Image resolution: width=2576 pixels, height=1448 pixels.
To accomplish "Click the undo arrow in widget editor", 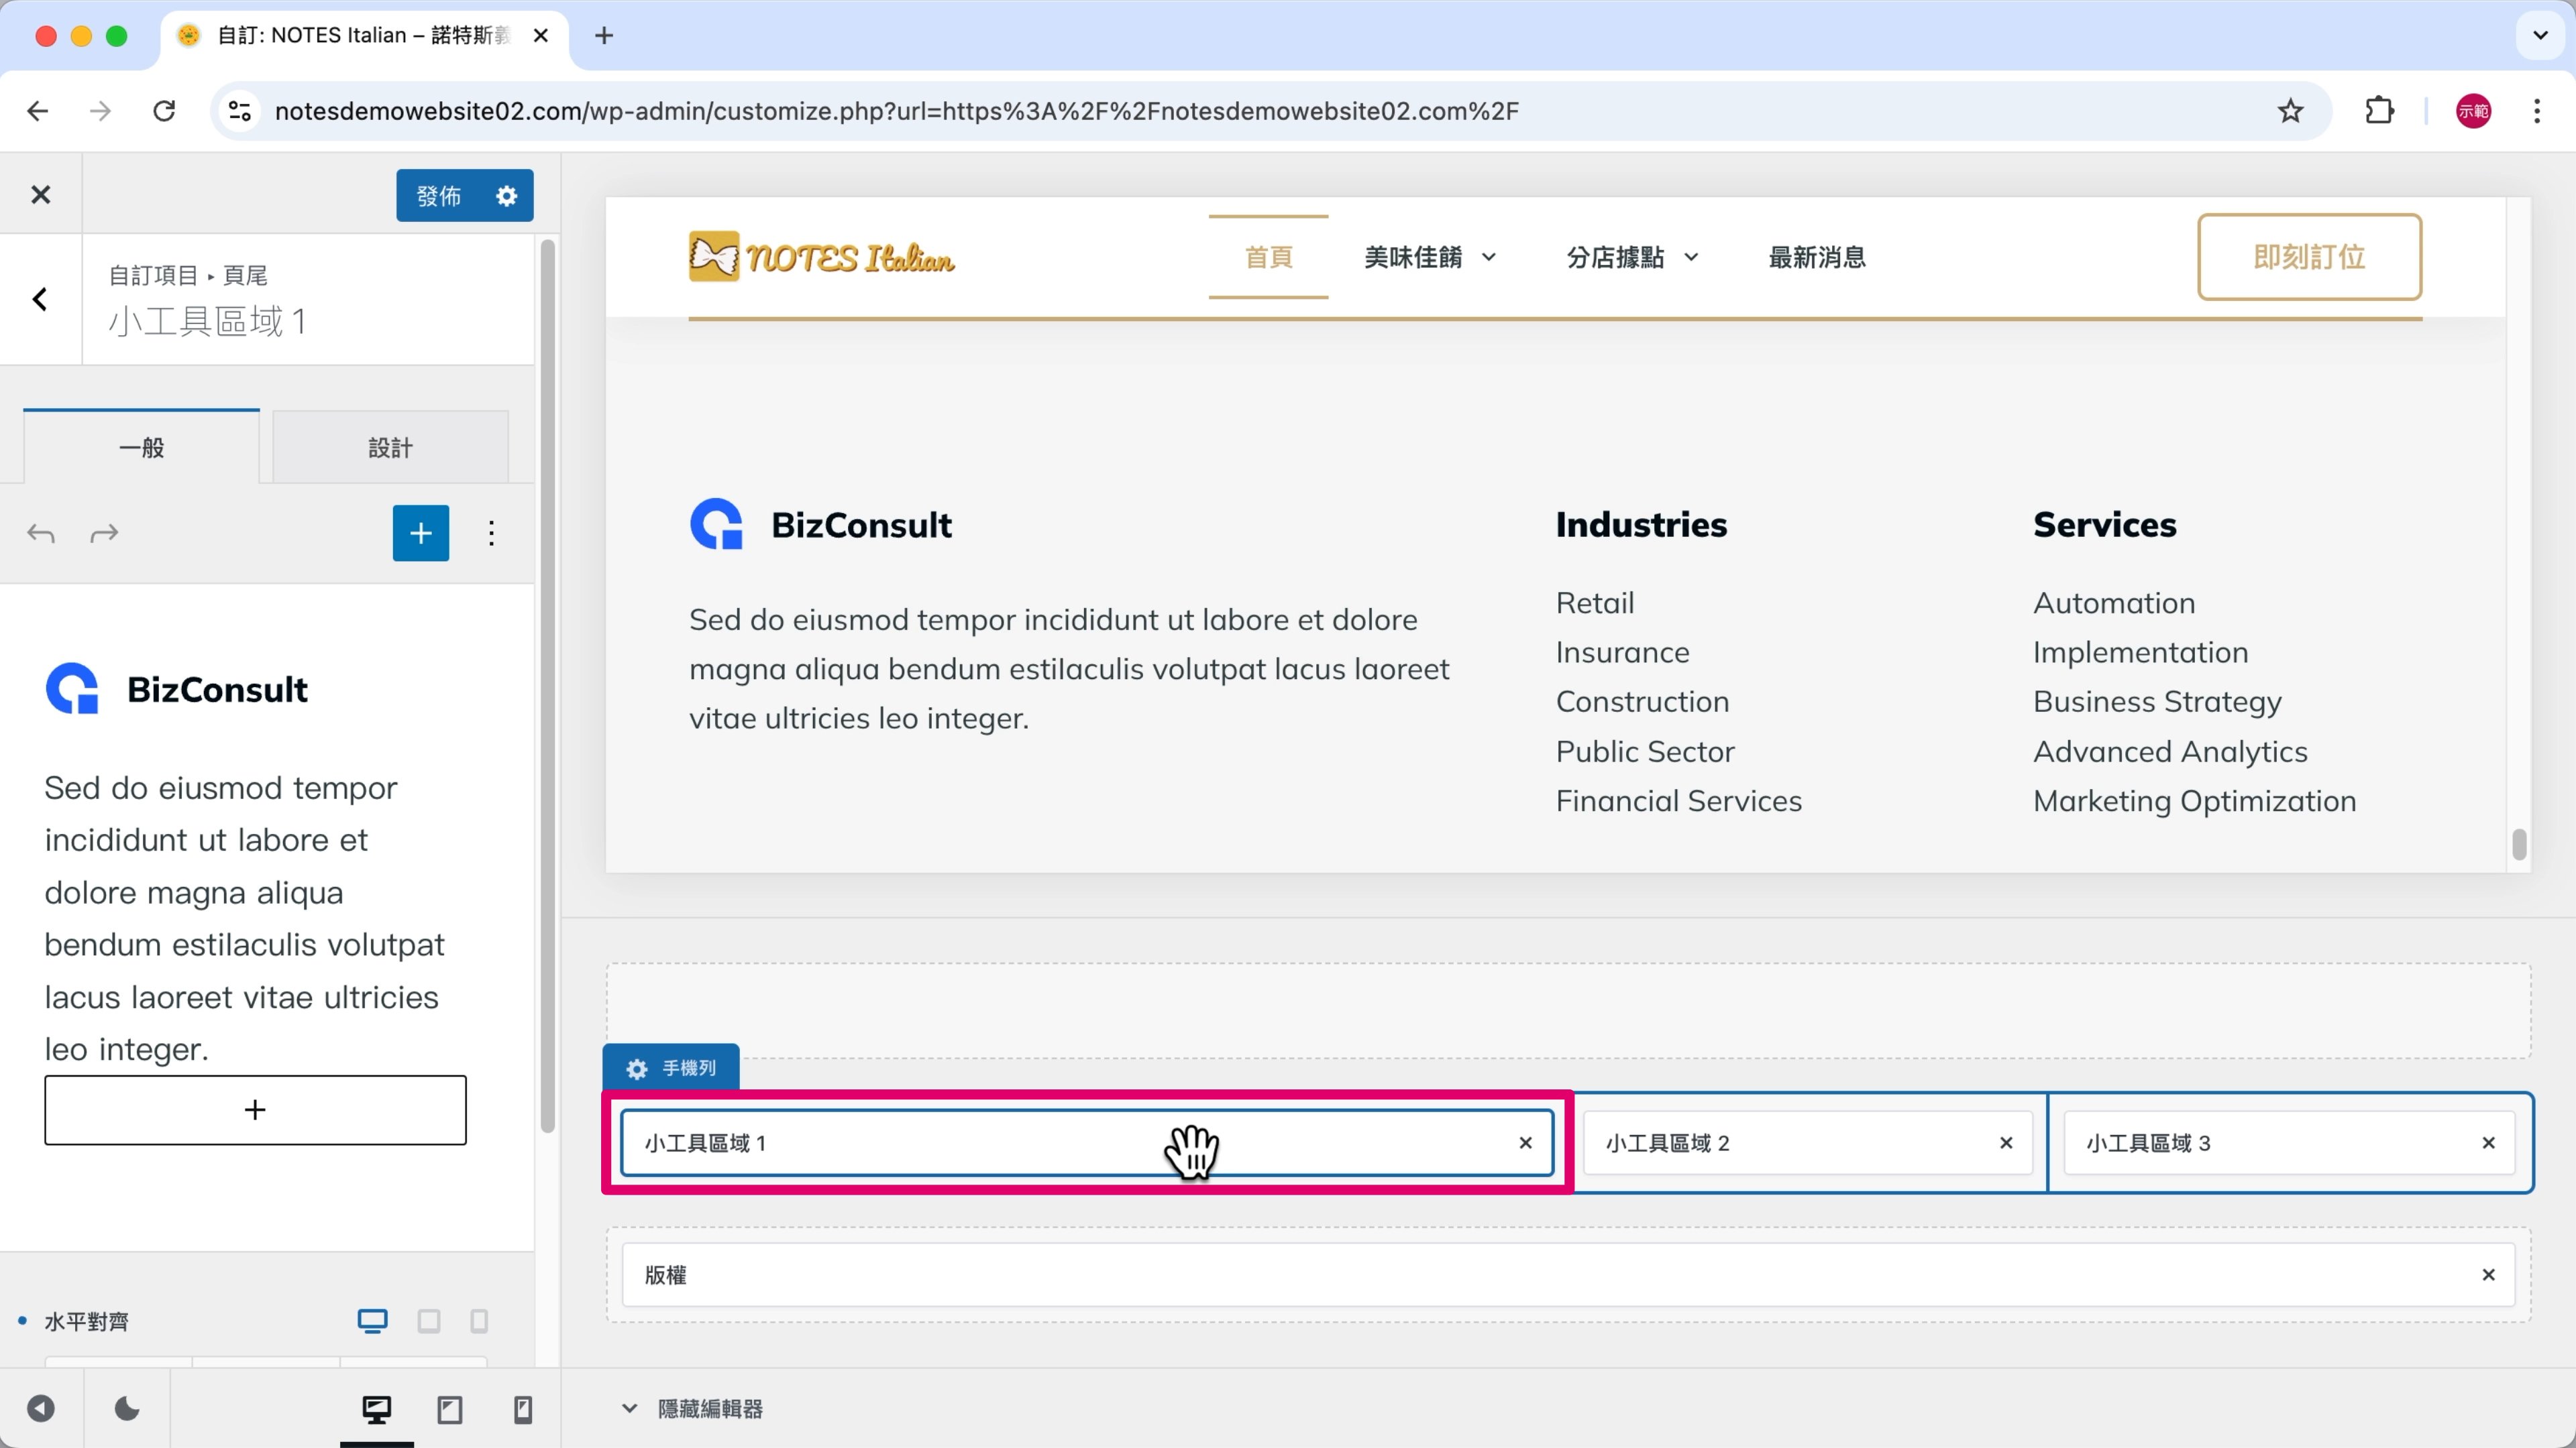I will point(41,534).
